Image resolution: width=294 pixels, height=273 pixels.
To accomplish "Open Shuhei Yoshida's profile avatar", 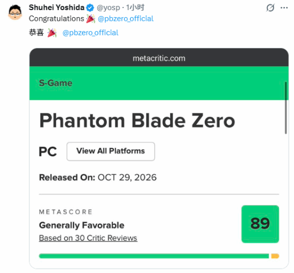I will pos(15,13).
